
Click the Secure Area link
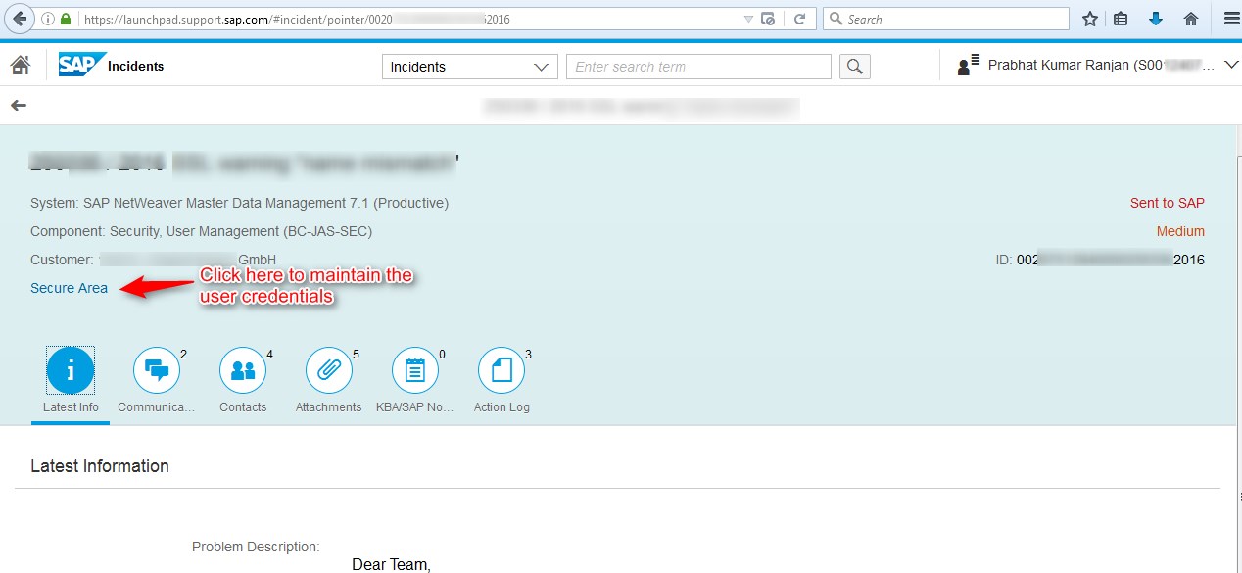click(x=69, y=288)
